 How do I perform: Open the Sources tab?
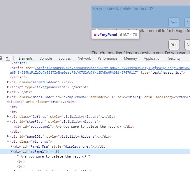(65, 58)
